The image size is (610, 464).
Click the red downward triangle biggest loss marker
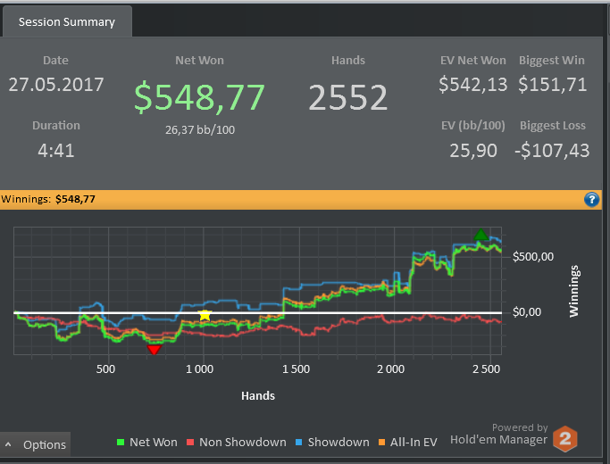pyautogui.click(x=154, y=350)
